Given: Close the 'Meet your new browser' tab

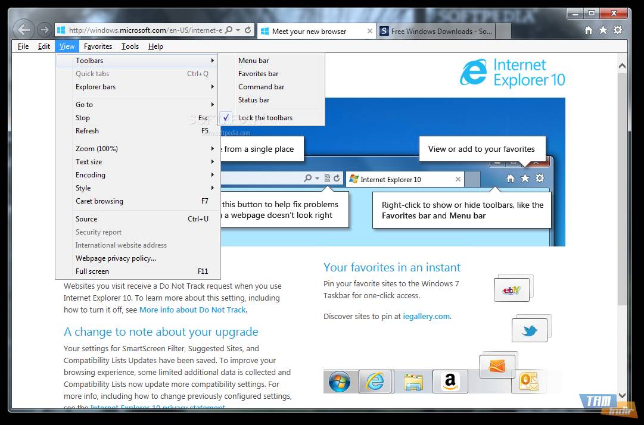Looking at the screenshot, I should pos(370,32).
